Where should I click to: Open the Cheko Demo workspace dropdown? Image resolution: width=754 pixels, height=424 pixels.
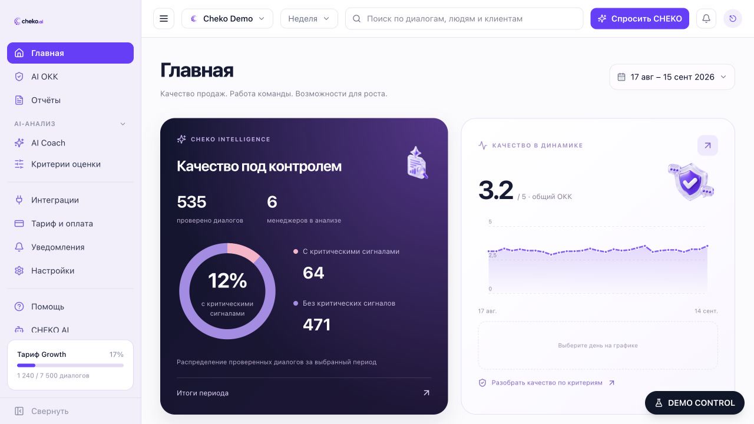(227, 19)
